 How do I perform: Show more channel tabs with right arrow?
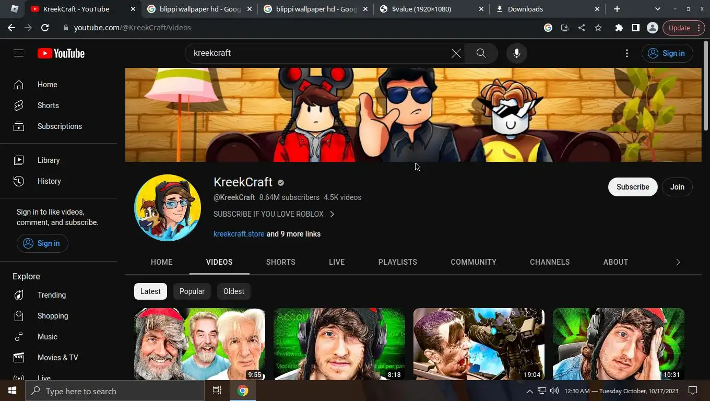(678, 262)
